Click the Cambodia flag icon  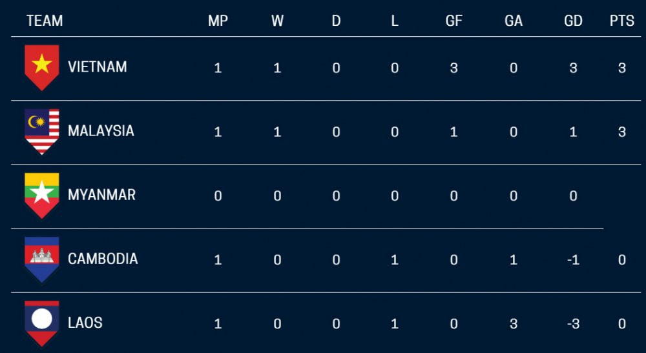click(42, 258)
